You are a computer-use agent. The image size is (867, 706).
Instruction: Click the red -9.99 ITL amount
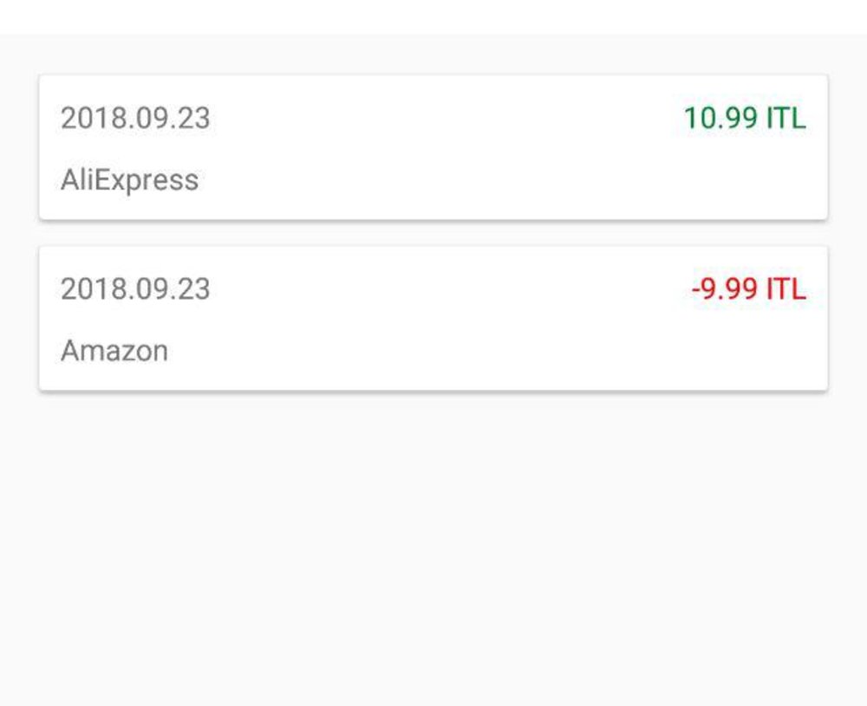coord(748,288)
